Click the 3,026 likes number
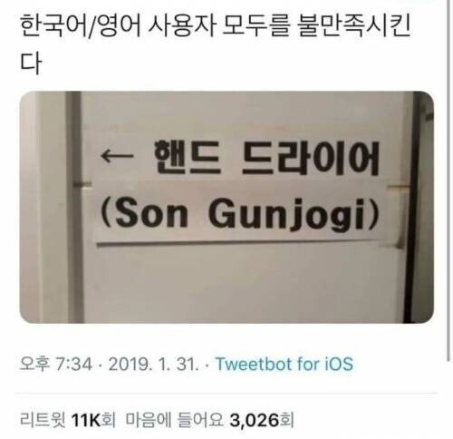This screenshot has height=439, width=453. click(254, 420)
